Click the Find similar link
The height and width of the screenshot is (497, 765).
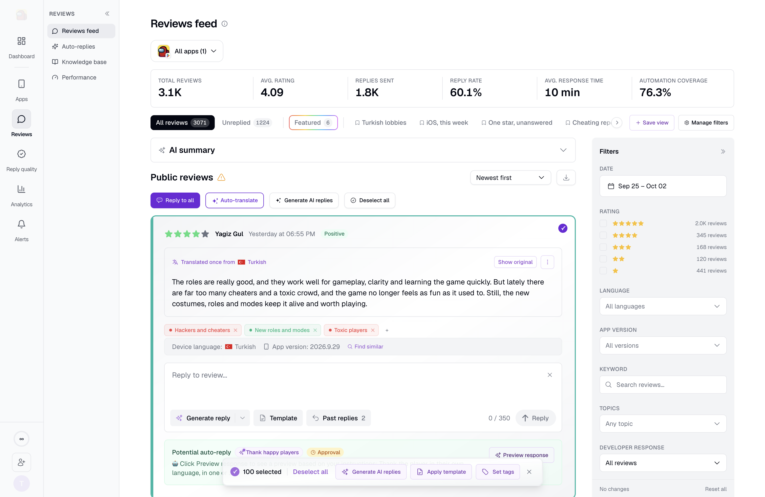click(365, 346)
